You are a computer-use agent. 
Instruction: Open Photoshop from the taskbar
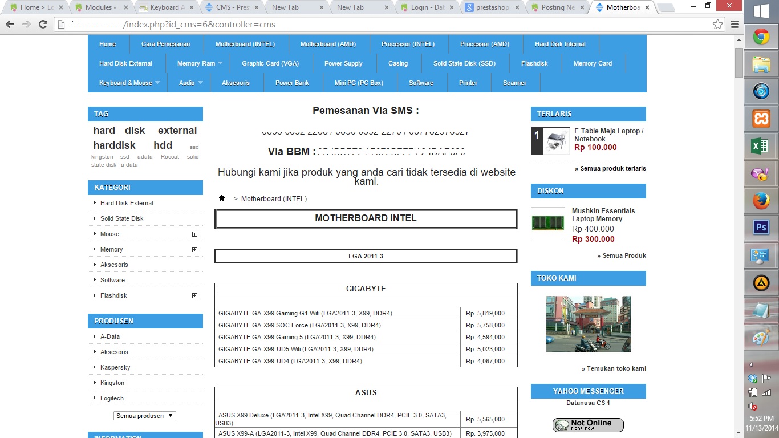click(761, 228)
